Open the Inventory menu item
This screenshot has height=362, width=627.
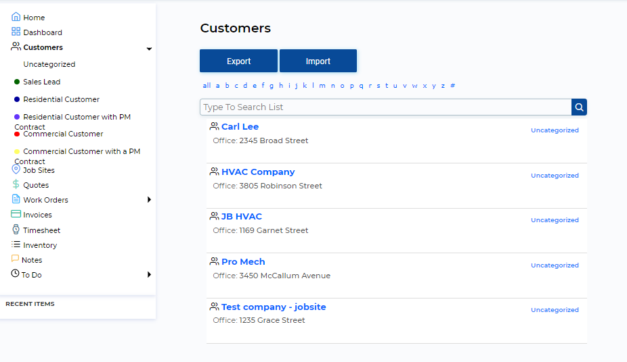(40, 245)
